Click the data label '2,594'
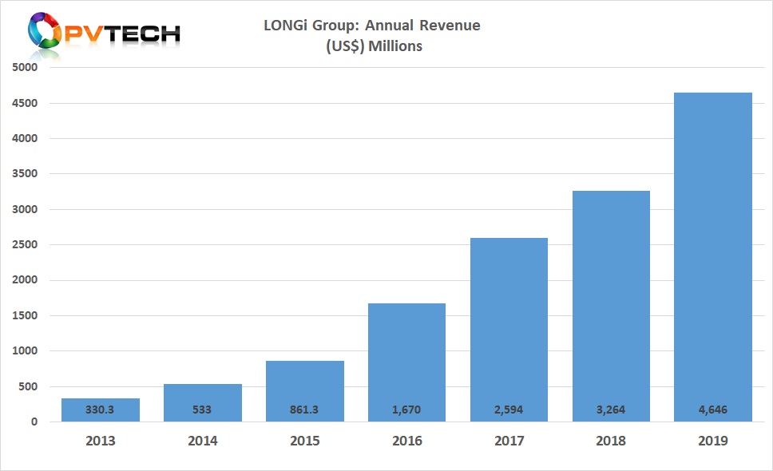Image resolution: width=773 pixels, height=471 pixels. pos(509,410)
